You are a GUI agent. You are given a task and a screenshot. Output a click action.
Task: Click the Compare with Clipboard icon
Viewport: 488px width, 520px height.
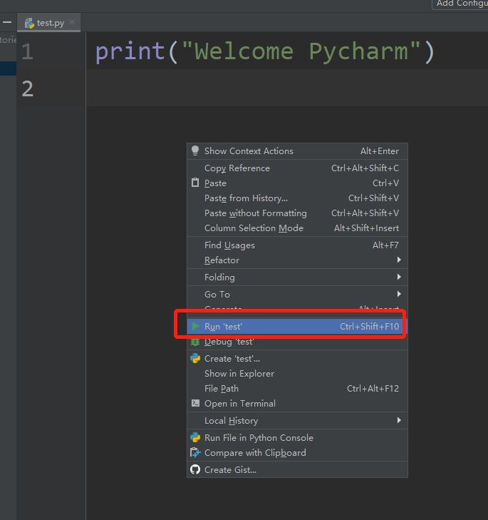(195, 453)
